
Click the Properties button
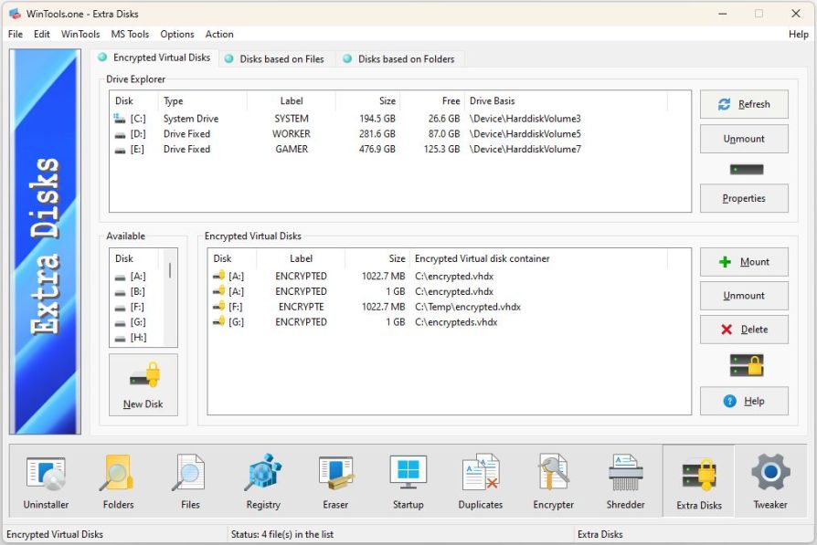[x=744, y=198]
